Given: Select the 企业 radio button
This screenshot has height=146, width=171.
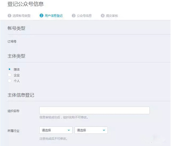Looking at the screenshot, I should point(9,75).
